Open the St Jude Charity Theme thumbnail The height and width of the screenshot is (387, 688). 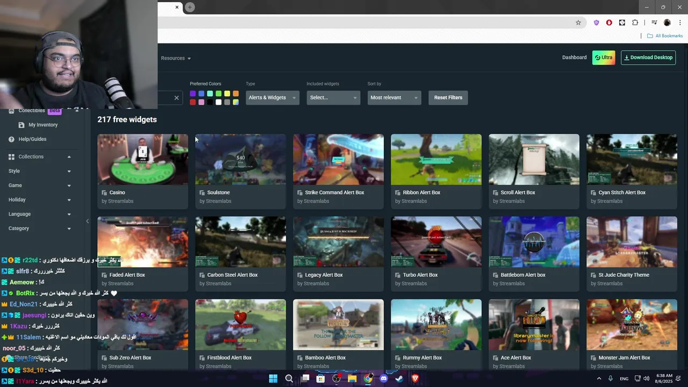point(632,242)
